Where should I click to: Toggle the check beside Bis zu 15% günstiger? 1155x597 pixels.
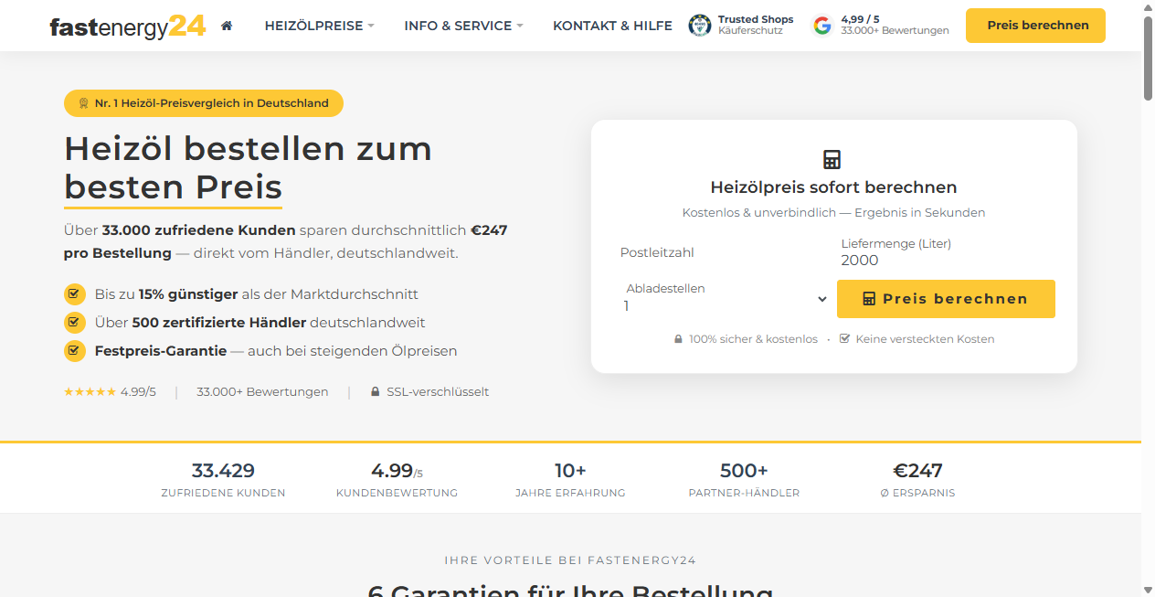point(74,294)
